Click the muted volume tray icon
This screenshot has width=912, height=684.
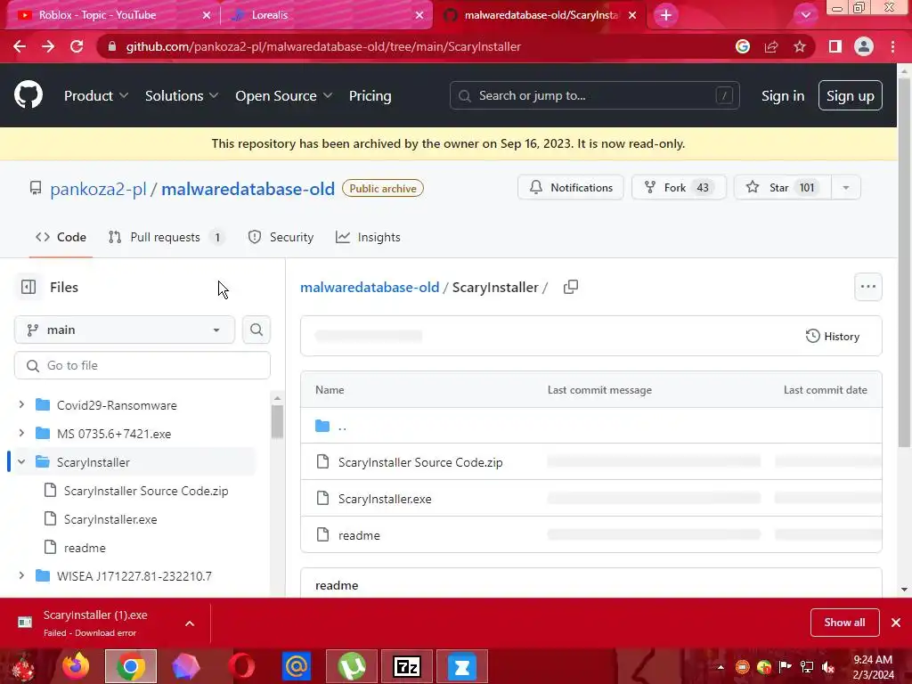click(x=828, y=666)
